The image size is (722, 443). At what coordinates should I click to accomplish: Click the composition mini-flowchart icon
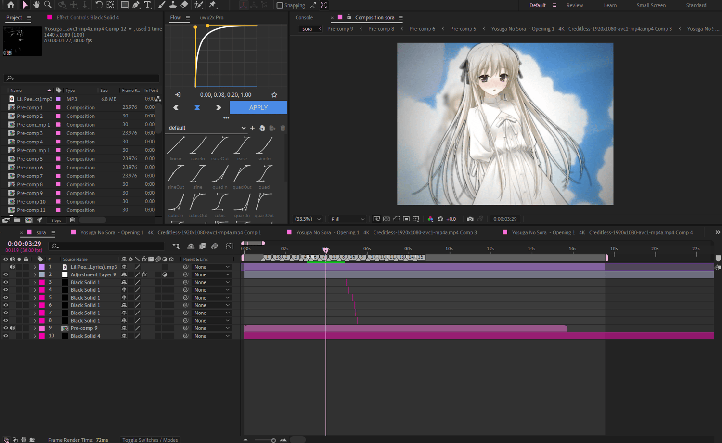click(x=176, y=246)
